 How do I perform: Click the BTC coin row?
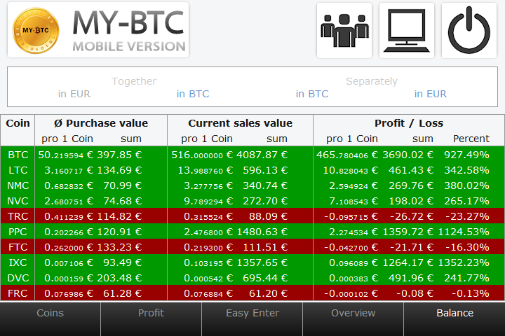point(252,155)
